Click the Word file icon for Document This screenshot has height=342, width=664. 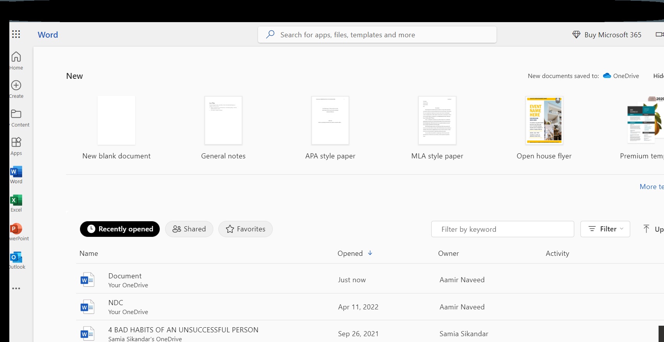click(87, 280)
